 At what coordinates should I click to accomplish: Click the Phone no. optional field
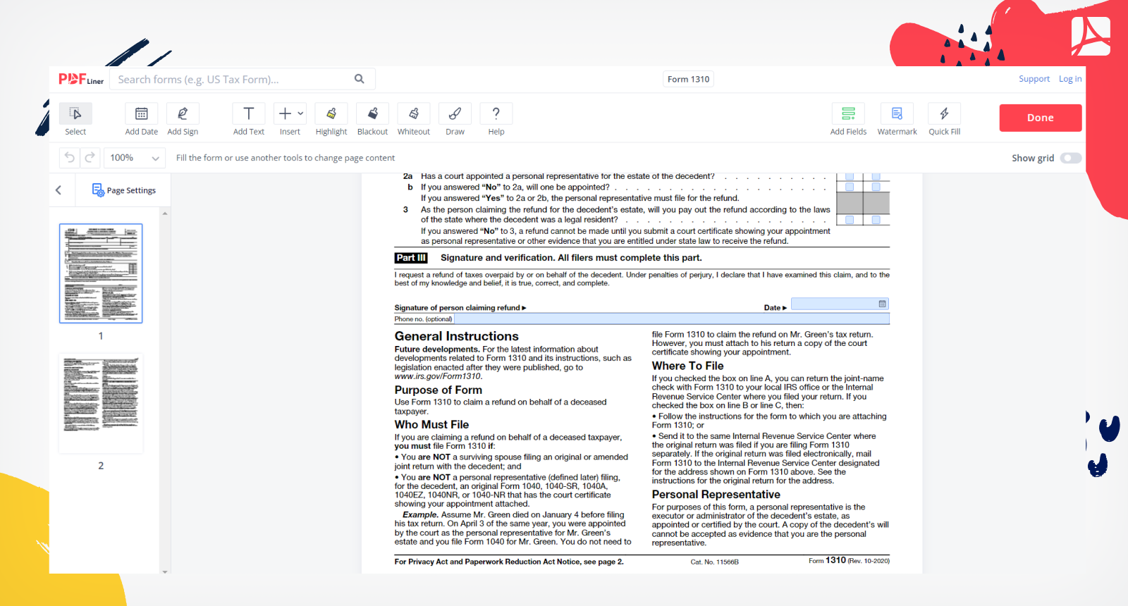pyautogui.click(x=671, y=319)
